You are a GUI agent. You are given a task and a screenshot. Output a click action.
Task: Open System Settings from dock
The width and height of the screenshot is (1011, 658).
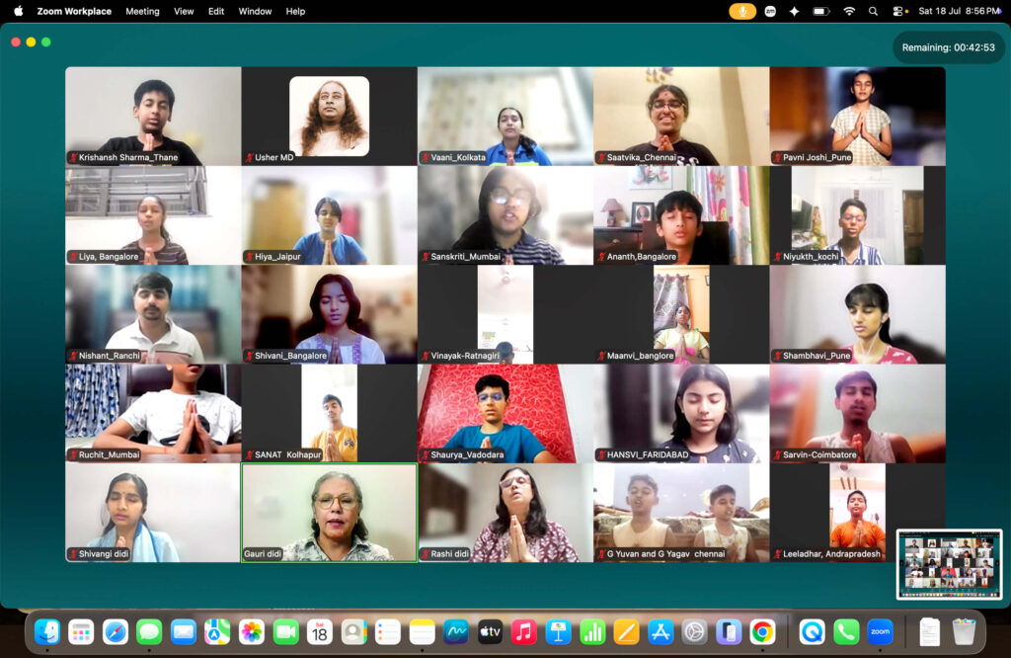[x=694, y=632]
